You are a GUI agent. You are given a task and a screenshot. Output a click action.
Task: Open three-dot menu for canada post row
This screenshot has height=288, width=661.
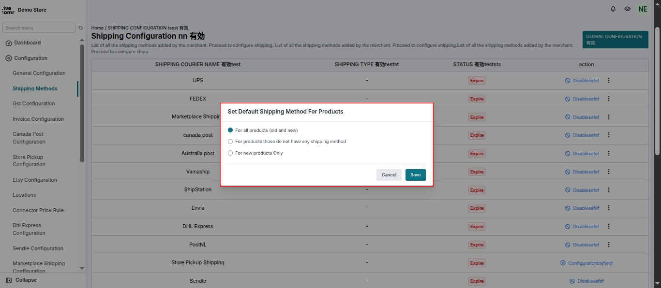coord(609,135)
